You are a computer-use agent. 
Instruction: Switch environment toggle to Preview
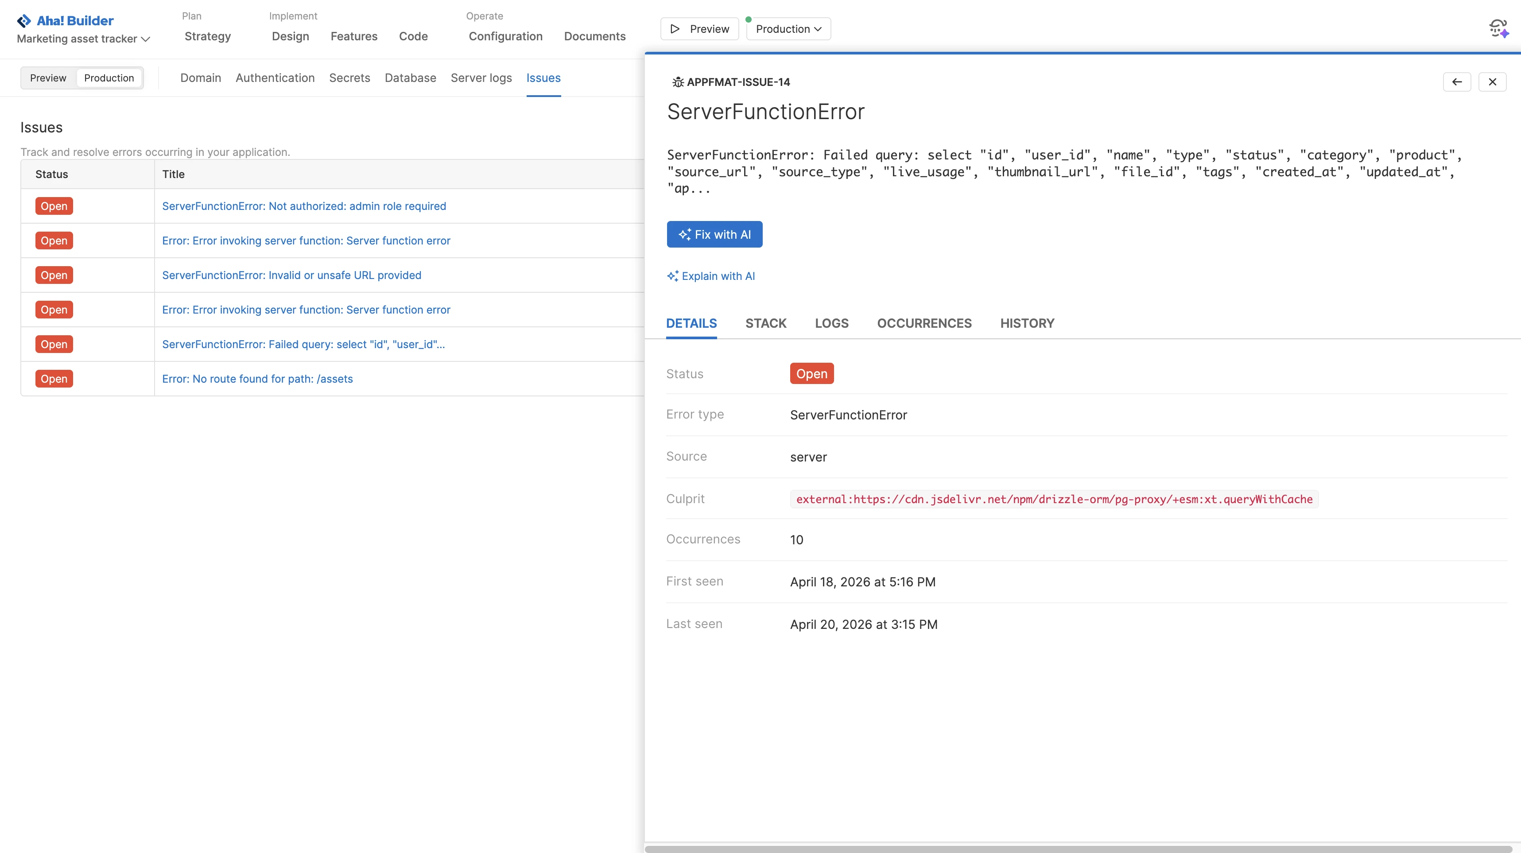tap(48, 78)
